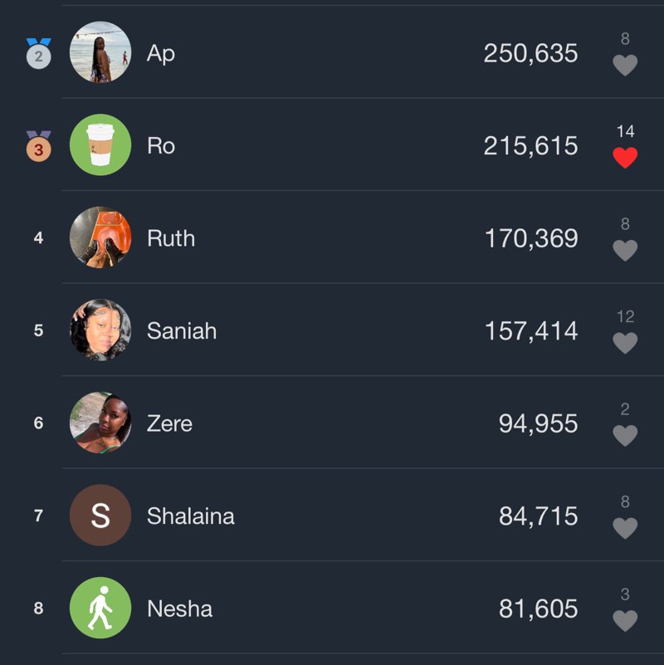Tap Ap's step total 250,635
The height and width of the screenshot is (665, 664).
[530, 53]
